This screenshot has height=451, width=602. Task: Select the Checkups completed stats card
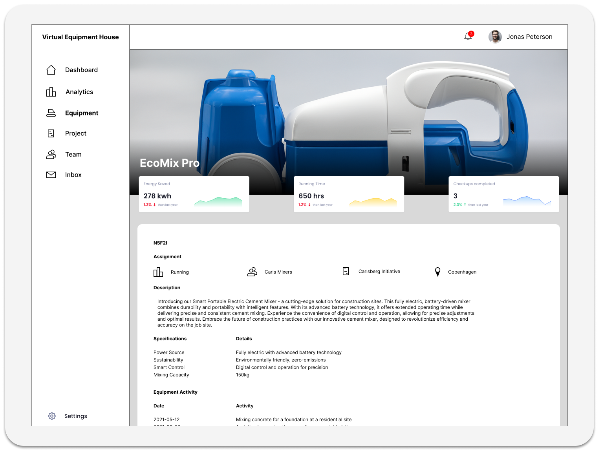pyautogui.click(x=503, y=194)
